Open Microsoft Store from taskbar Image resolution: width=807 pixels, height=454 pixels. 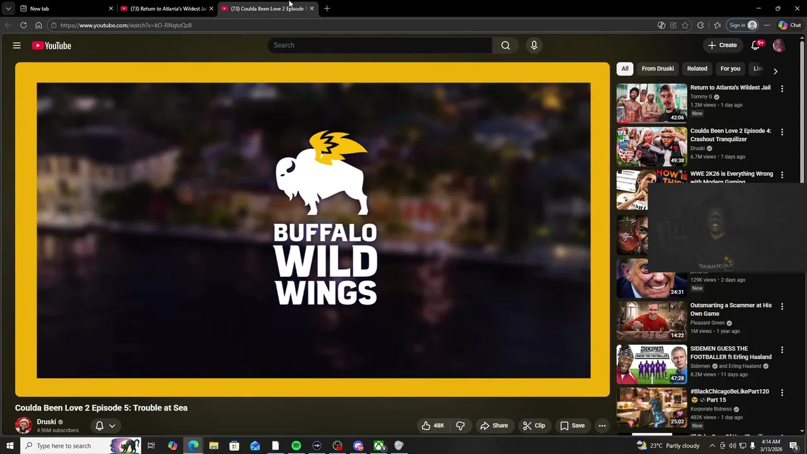tap(234, 446)
